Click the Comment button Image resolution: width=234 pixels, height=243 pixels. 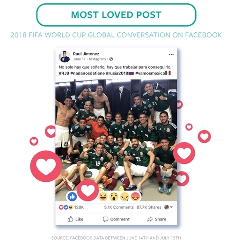(x=116, y=219)
